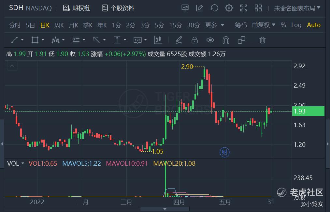
Task: Expand the 更多 more intervals dropdown
Action: pos(214,25)
